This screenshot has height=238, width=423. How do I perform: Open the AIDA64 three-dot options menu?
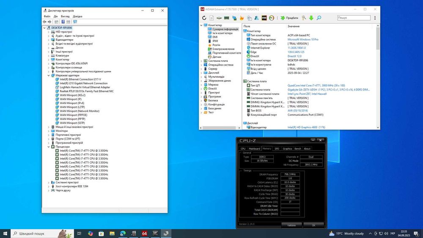click(375, 18)
